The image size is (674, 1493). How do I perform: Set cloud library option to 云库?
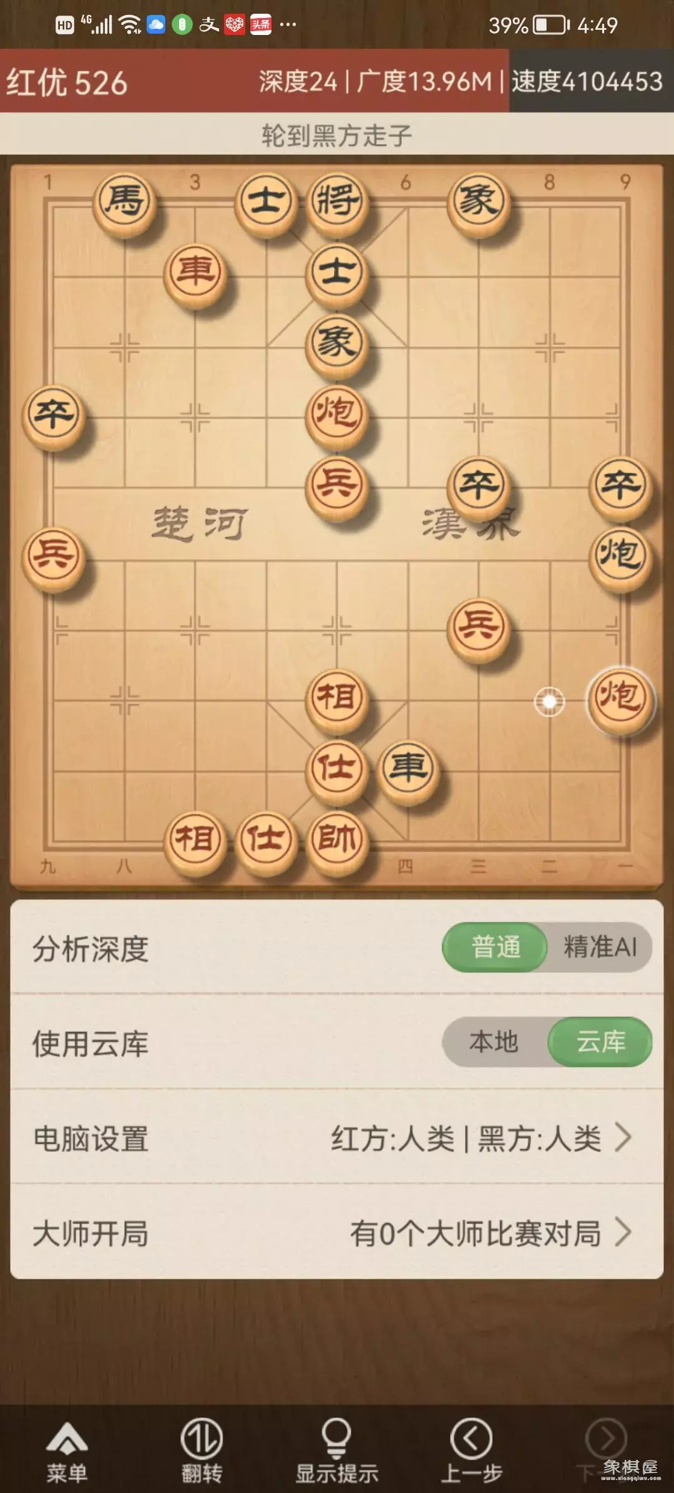pos(600,1041)
